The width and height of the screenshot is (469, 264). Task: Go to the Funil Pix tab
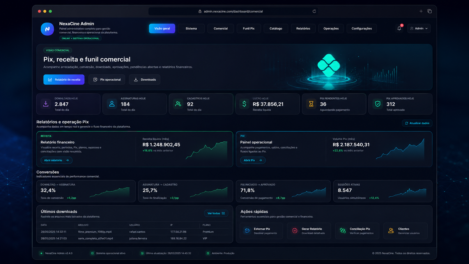click(249, 28)
